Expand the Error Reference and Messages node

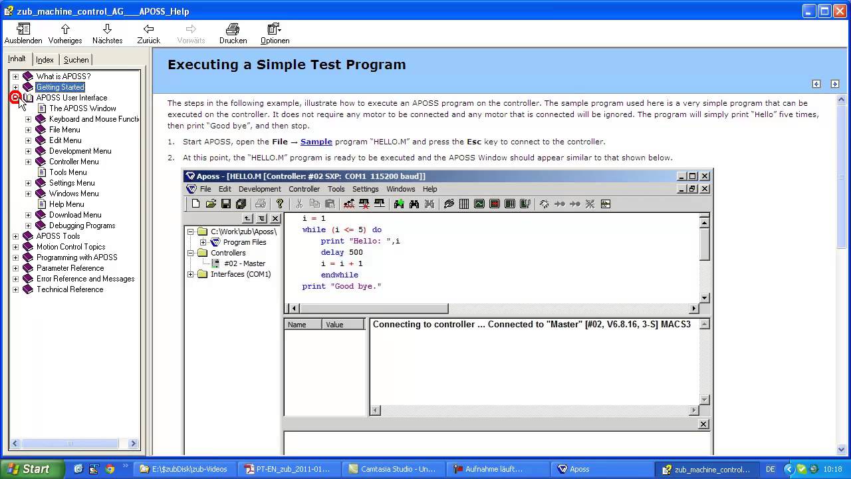(15, 279)
